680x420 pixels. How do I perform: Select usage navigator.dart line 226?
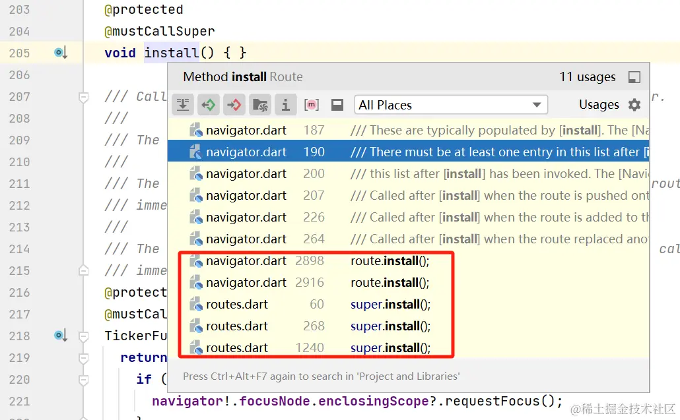pyautogui.click(x=408, y=218)
